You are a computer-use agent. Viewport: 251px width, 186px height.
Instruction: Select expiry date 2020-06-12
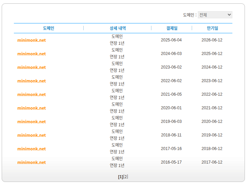point(212,122)
